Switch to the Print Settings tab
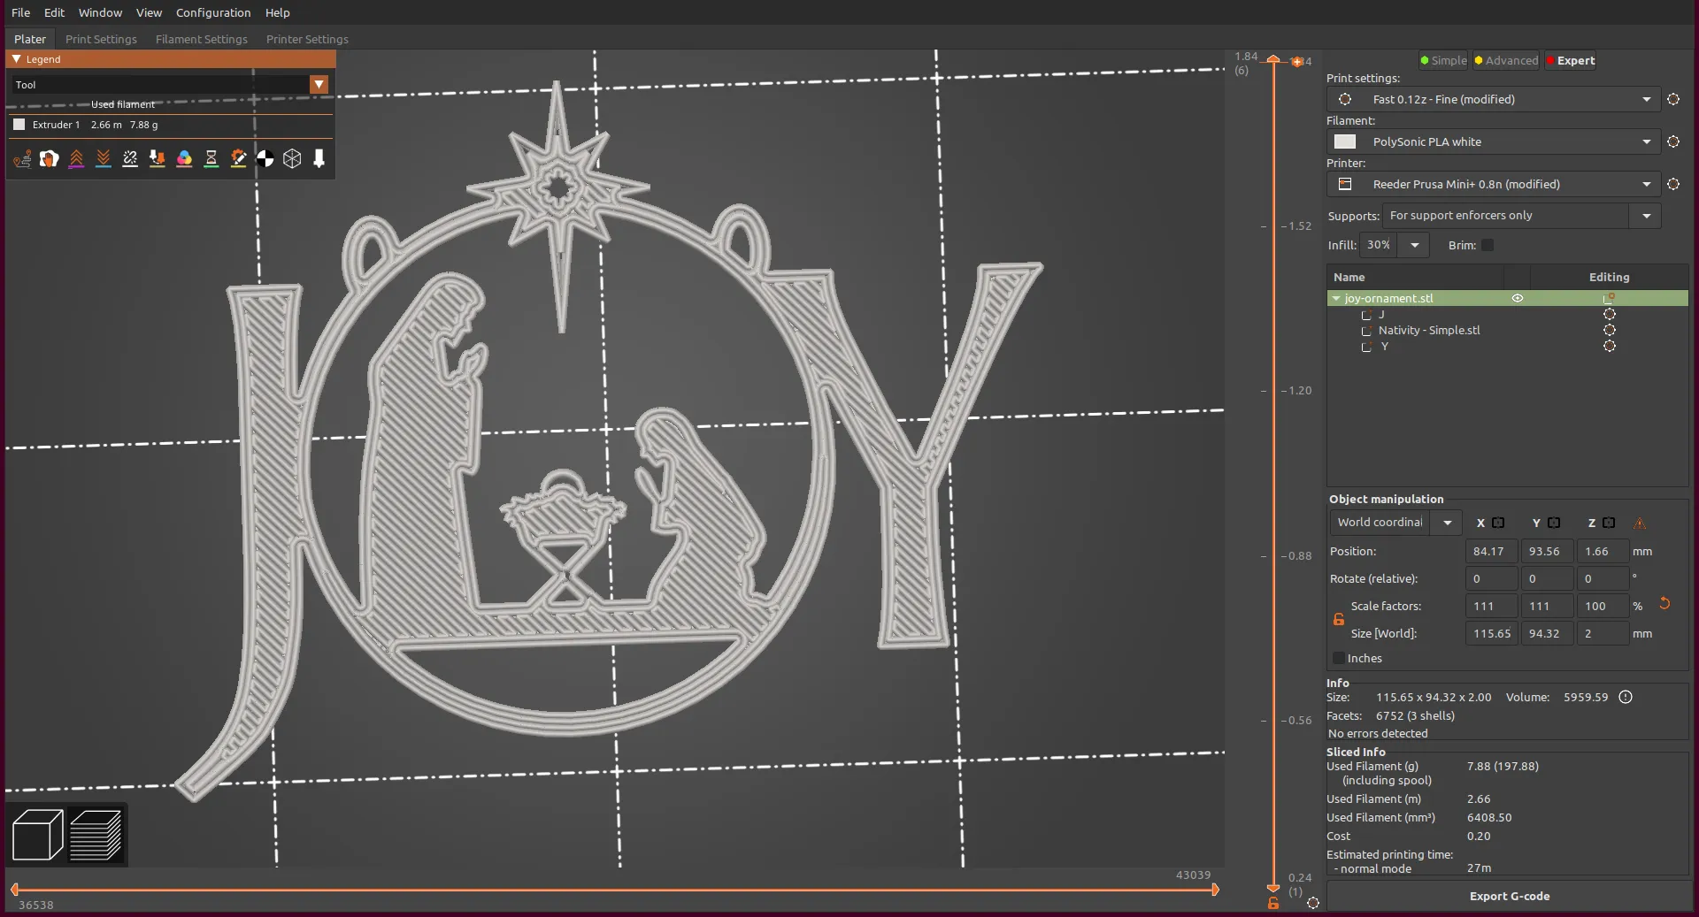 pos(101,39)
